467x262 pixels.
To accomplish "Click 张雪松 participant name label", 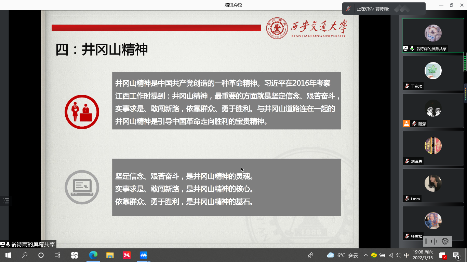I will tap(416, 236).
